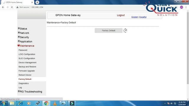Launch Internet Explorer from taskbar

tap(20, 103)
